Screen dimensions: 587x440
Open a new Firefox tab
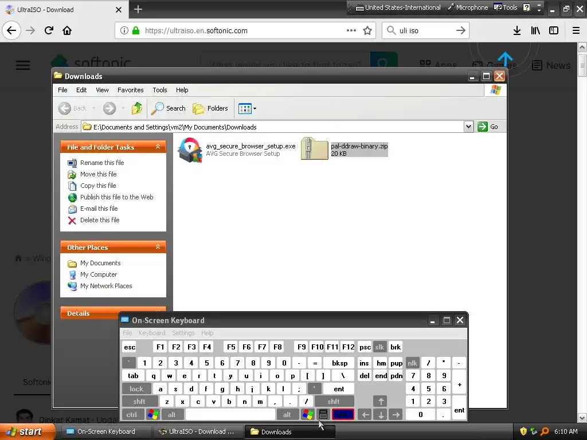coord(138,9)
